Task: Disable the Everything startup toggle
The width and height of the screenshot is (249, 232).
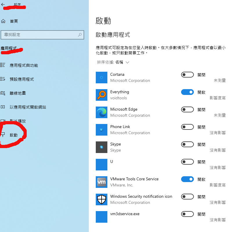Action: point(187,92)
